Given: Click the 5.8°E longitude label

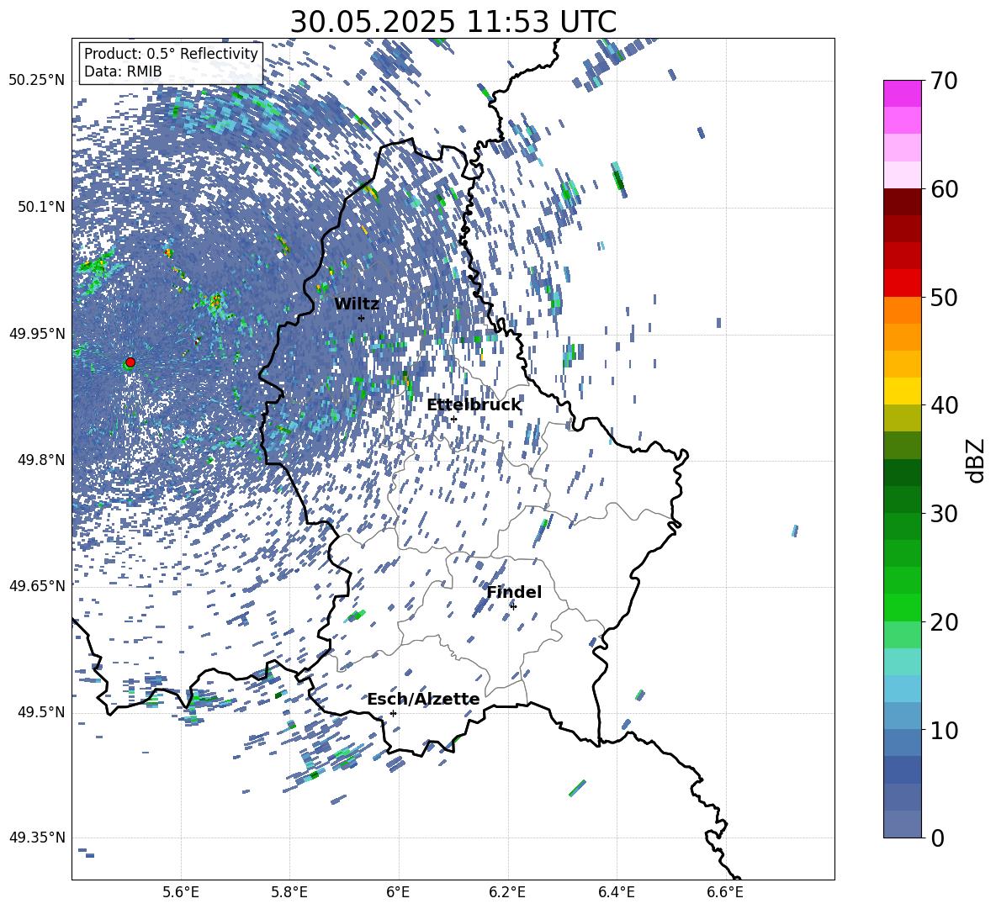Looking at the screenshot, I should coord(289,892).
